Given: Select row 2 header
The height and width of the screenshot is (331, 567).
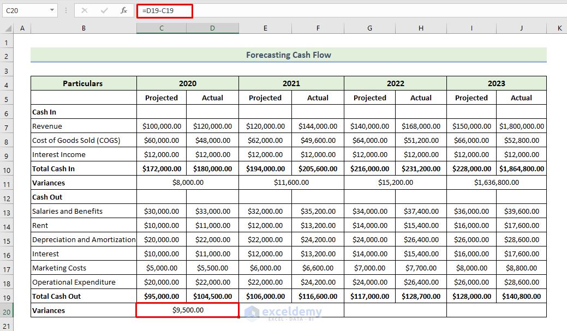Looking at the screenshot, I should pyautogui.click(x=7, y=56).
